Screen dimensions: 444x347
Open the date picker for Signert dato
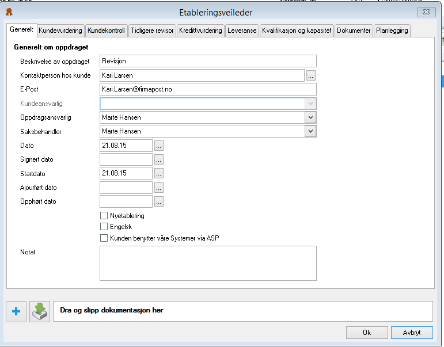point(158,159)
